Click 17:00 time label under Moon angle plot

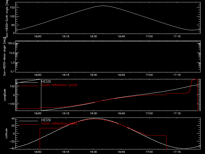tap(149, 75)
